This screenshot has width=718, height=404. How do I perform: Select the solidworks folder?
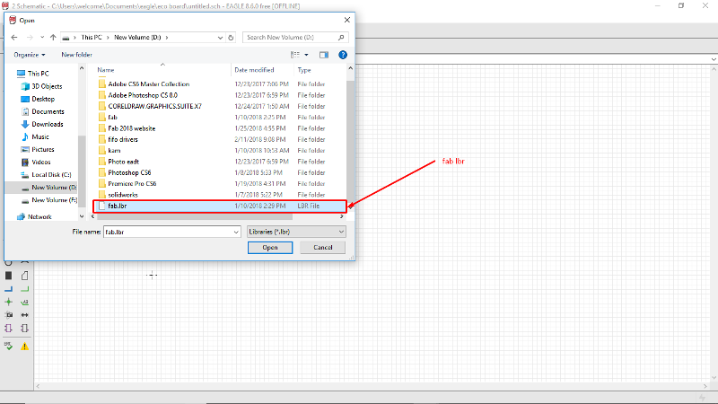point(123,195)
